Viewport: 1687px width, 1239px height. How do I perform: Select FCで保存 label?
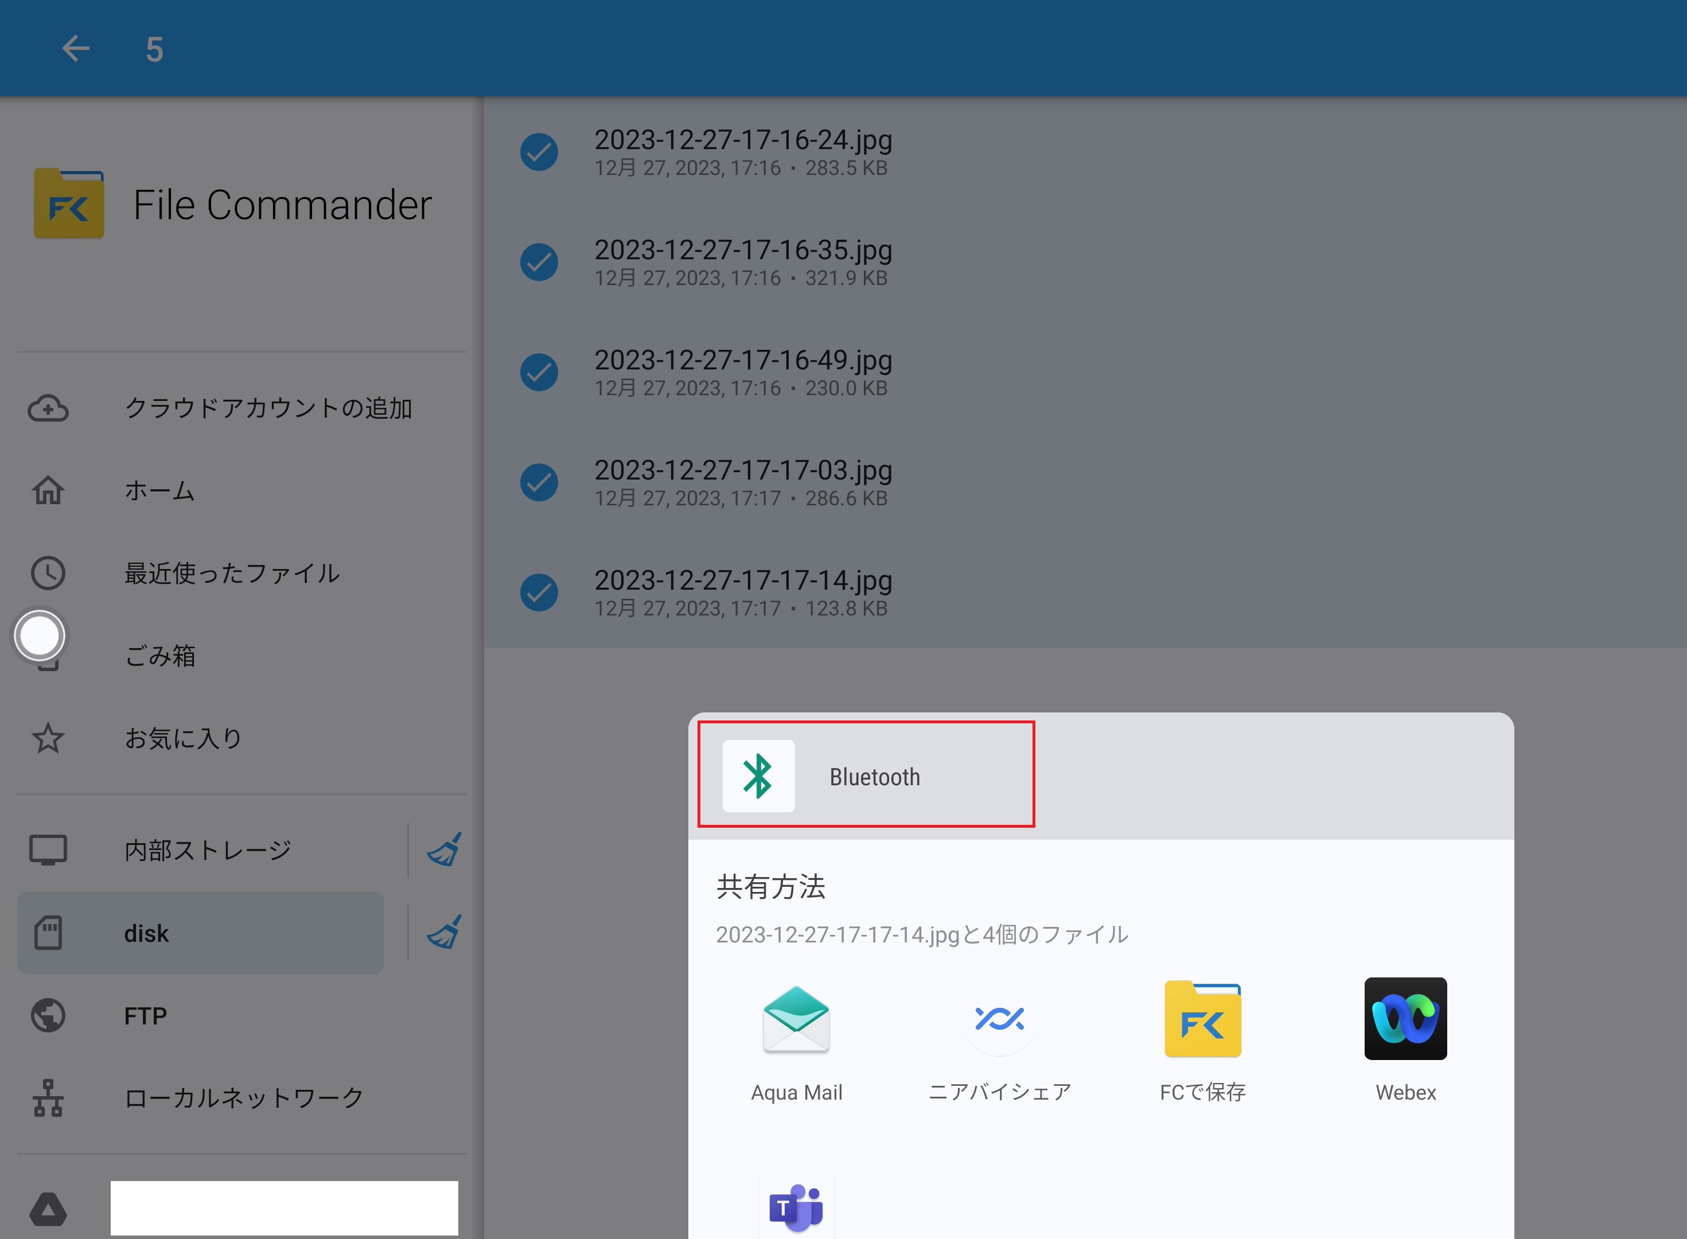tap(1203, 1092)
